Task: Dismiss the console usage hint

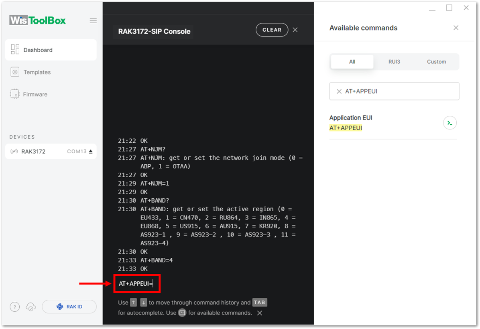Action: click(x=260, y=313)
